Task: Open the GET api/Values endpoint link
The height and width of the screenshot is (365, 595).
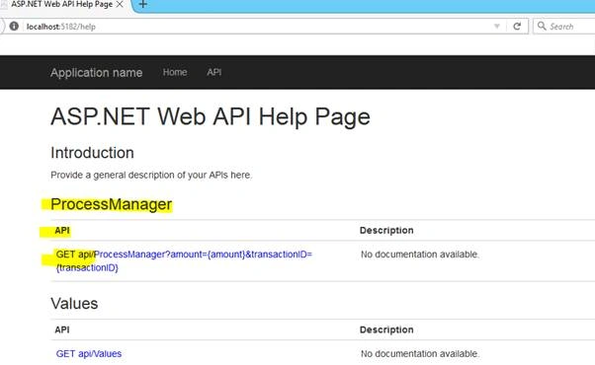Action: pos(89,353)
